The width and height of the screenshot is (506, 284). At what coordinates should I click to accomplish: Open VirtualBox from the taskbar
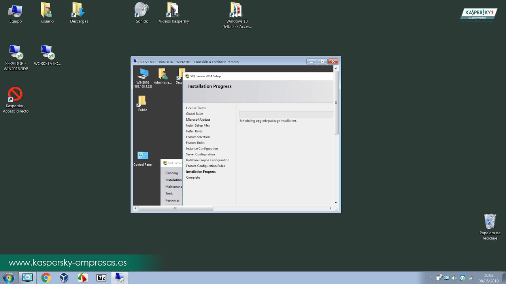tap(64, 278)
